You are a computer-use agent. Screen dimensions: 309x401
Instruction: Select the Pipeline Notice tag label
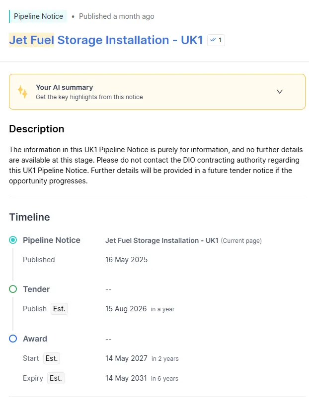[38, 16]
